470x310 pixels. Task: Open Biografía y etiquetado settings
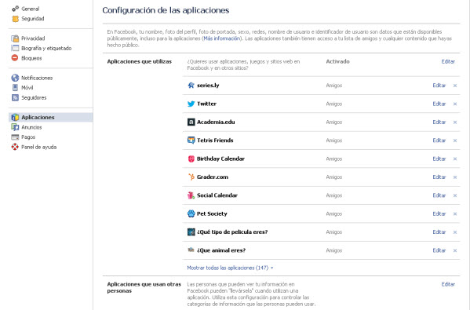tap(46, 49)
